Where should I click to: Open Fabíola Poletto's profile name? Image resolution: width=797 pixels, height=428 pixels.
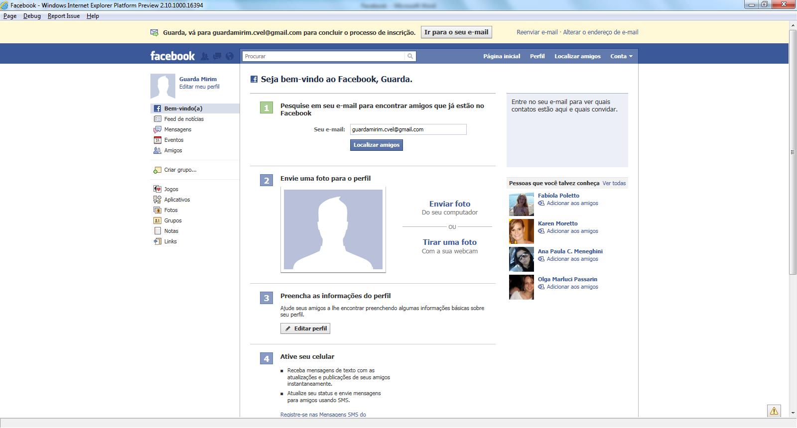point(558,196)
